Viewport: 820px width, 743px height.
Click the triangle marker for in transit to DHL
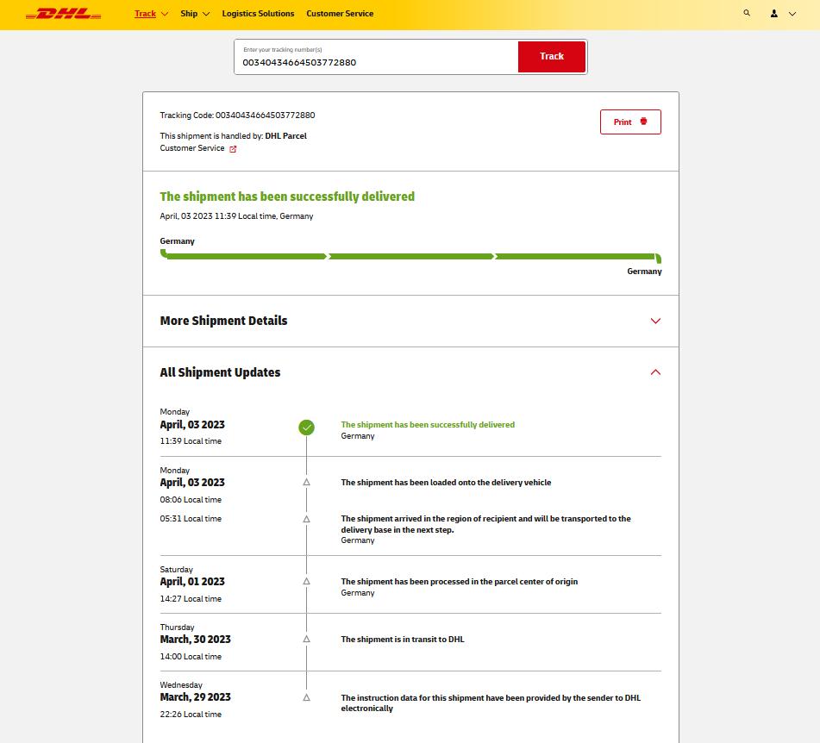306,640
